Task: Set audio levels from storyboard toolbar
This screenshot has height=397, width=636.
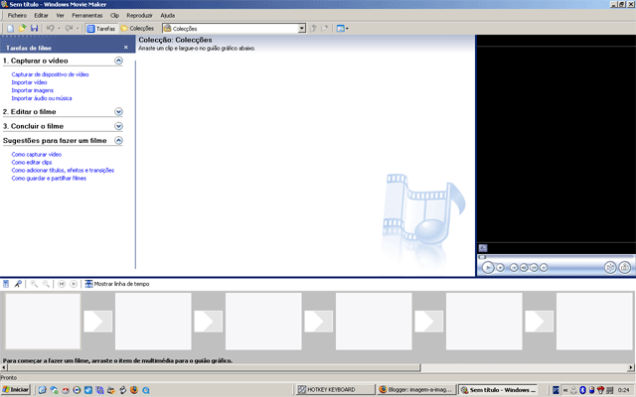Action: (6, 284)
